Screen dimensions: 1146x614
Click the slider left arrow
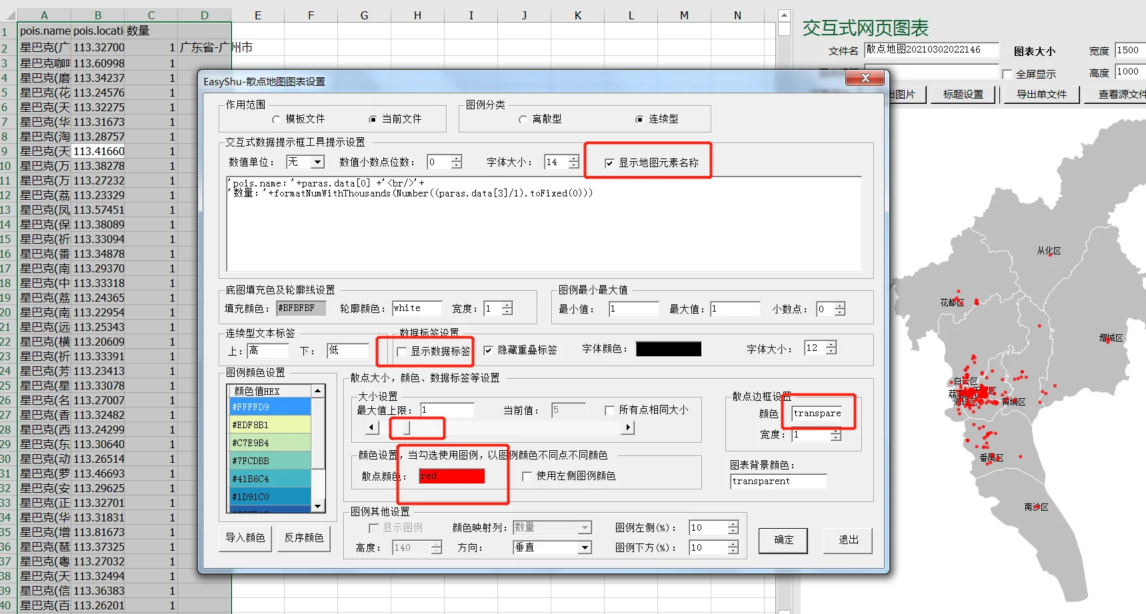373,428
